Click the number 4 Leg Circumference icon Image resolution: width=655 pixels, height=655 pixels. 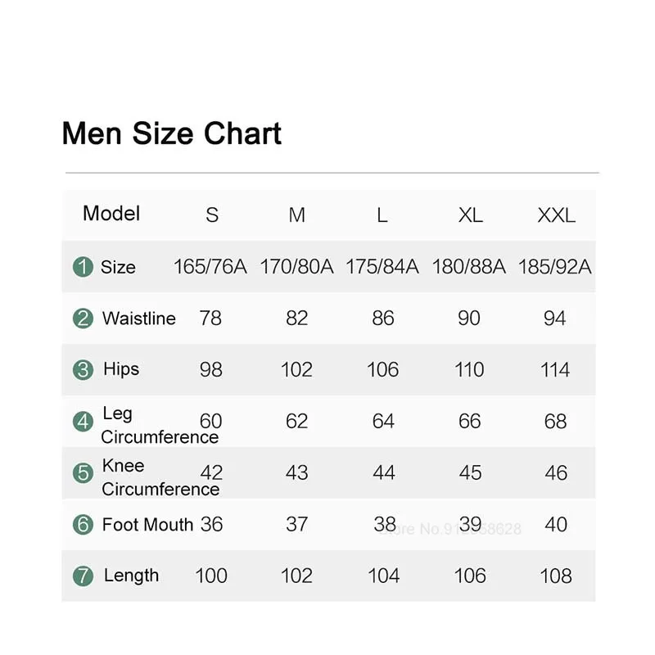tap(83, 422)
